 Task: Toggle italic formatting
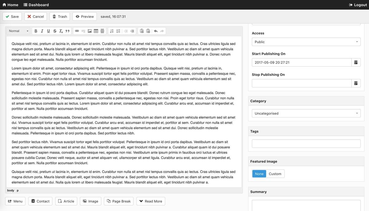[x=42, y=31]
